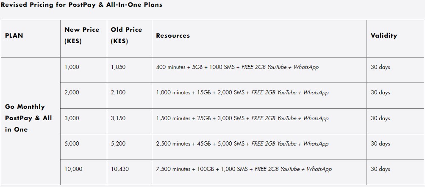Viewport: 425px width, 187px height.
Task: Click the 1,000 new price cell
Action: tap(72, 67)
